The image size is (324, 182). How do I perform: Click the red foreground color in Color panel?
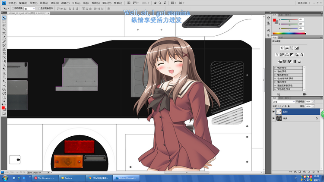tap(274, 20)
